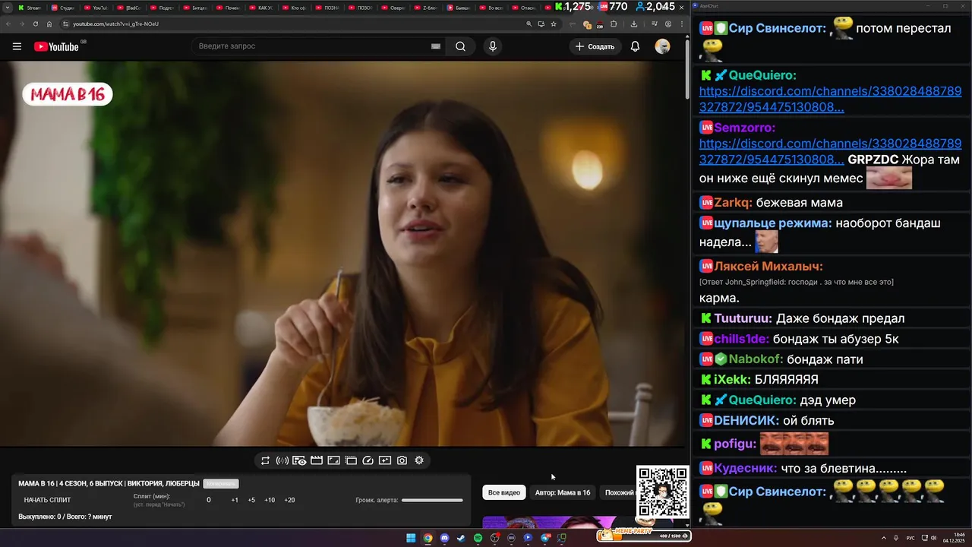Open the taskbar clock 18:46 date

click(x=953, y=538)
